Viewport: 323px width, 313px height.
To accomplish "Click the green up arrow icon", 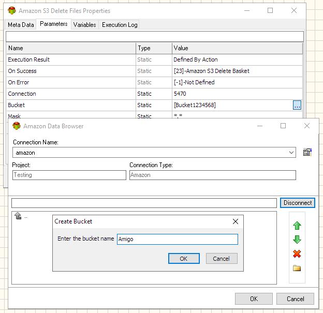I will point(297,226).
